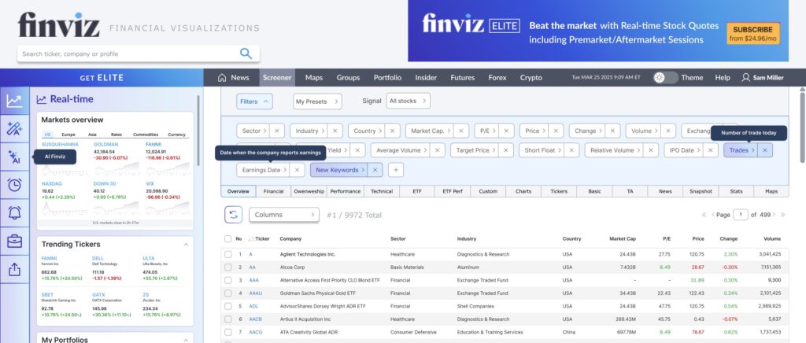The image size is (806, 343).
Task: Open the My Presets dropdown
Action: click(317, 101)
